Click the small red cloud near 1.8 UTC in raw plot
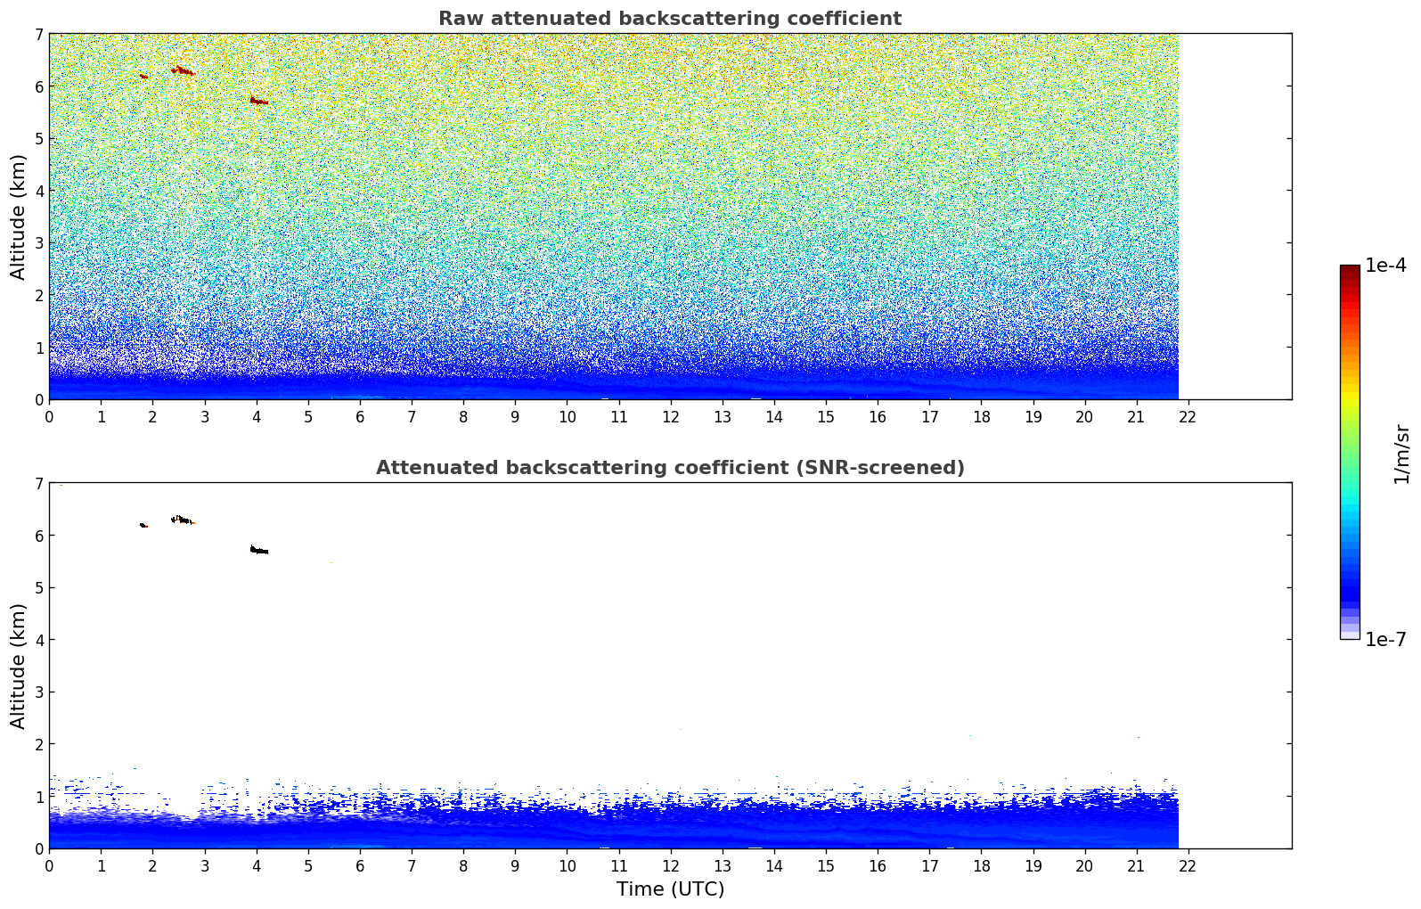The image size is (1421, 909). pyautogui.click(x=143, y=77)
